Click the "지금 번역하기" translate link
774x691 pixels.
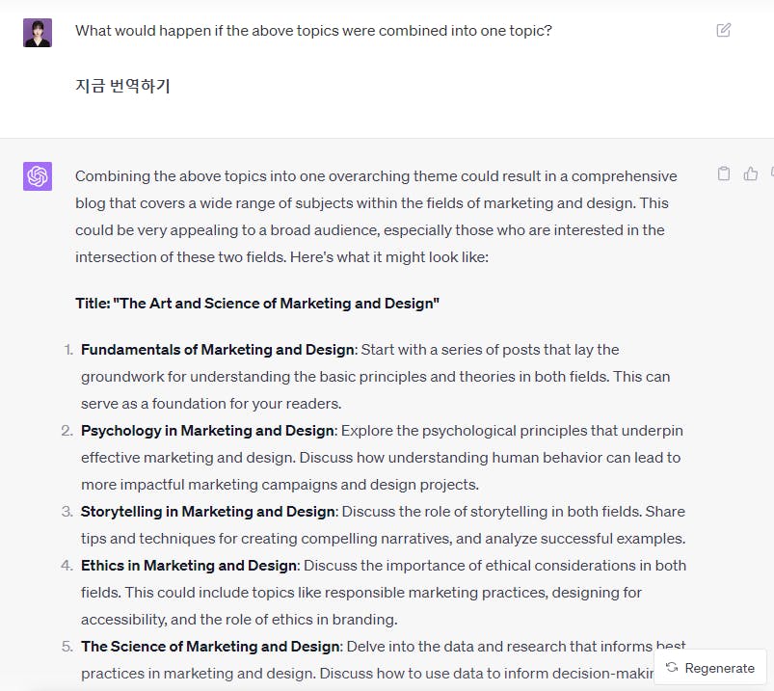[x=122, y=85]
